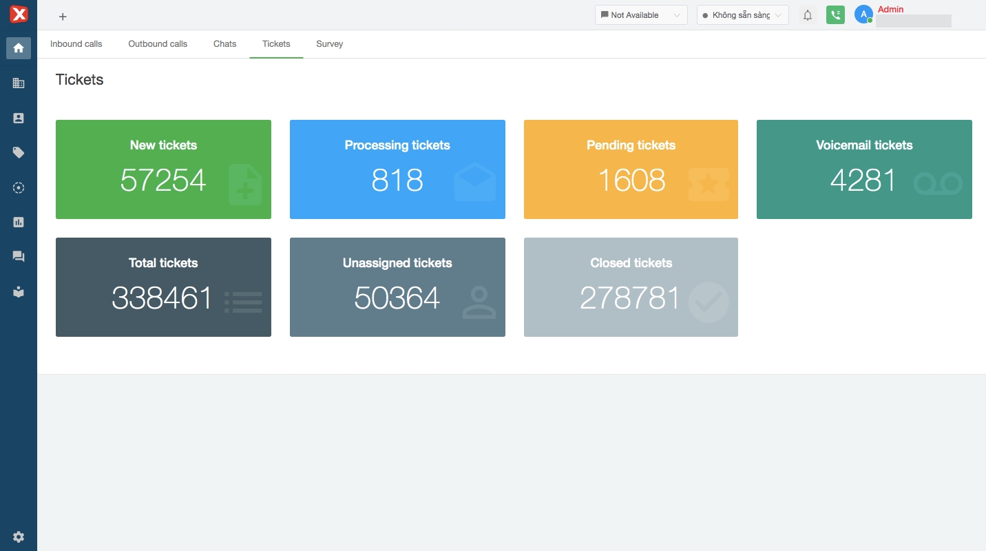Screen dimensions: 986x551
Task: Click the green phone dialer button
Action: tap(835, 15)
